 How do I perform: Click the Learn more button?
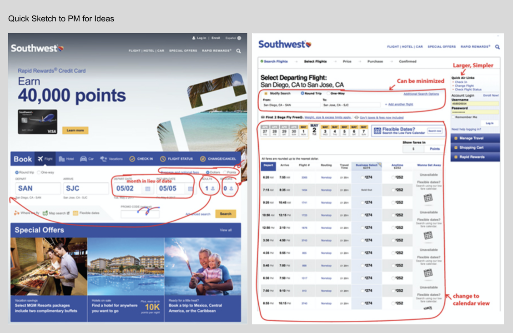(x=75, y=130)
